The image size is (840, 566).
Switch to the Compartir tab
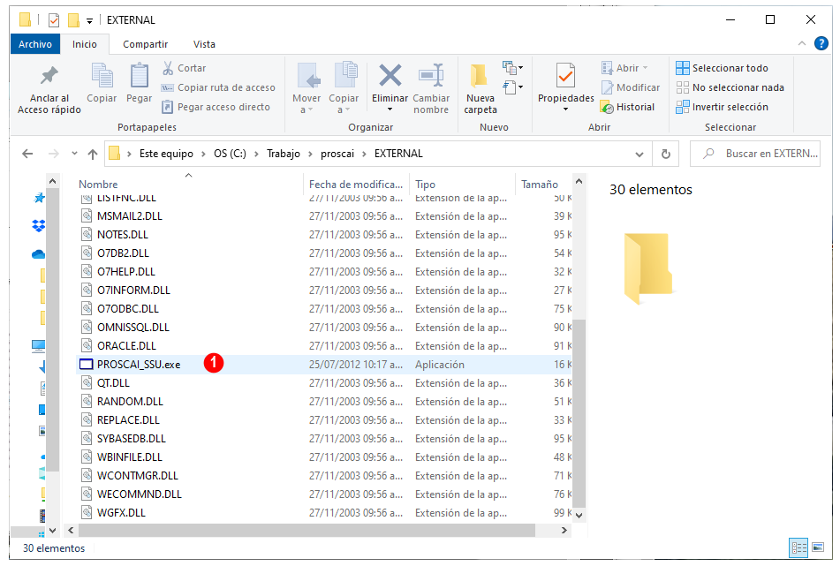tap(145, 44)
